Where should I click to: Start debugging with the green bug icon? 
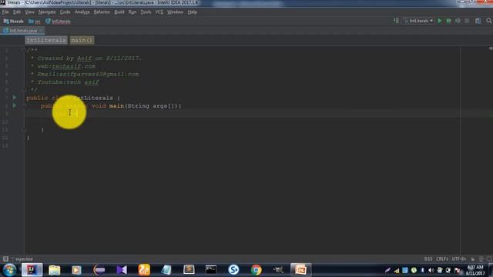(448, 21)
